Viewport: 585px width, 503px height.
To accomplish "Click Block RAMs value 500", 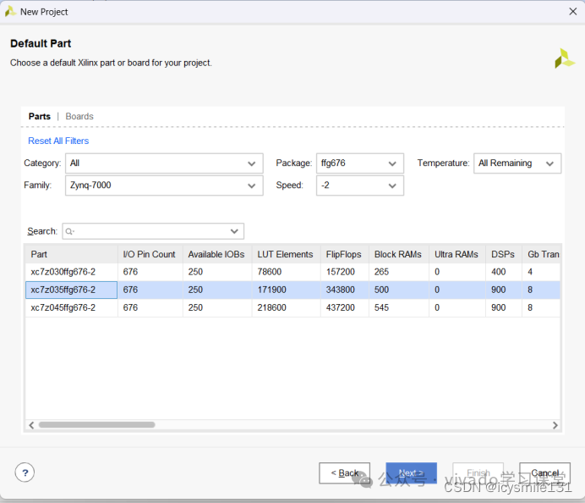I will 381,290.
